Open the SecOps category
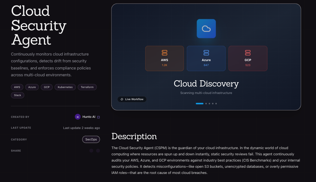Image resolution: width=316 pixels, height=182 pixels. pos(91,139)
